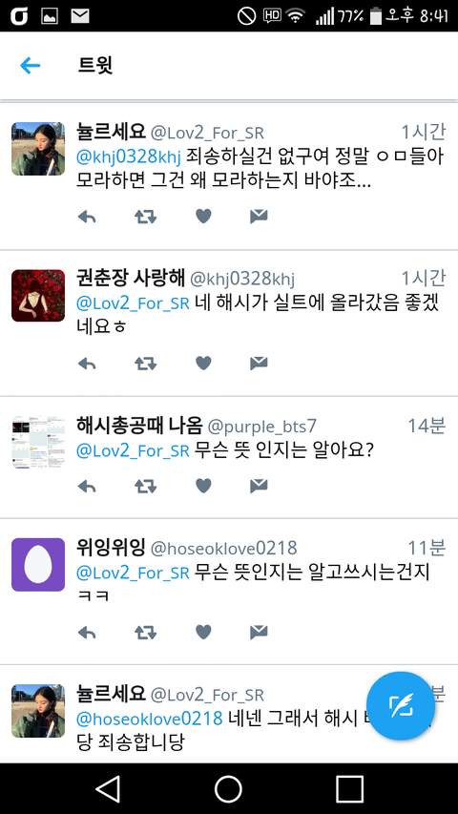The width and height of the screenshot is (458, 814).
Task: Reply to 위잉위잉 tweet
Action: [87, 633]
